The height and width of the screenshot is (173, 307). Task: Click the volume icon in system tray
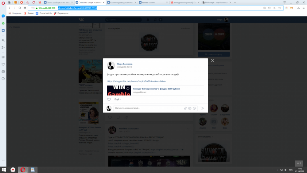pos(286,170)
